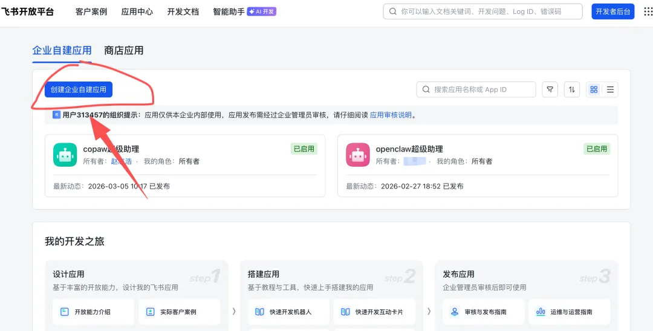
Task: Open the 实际客户案例 card
Action: (180, 312)
